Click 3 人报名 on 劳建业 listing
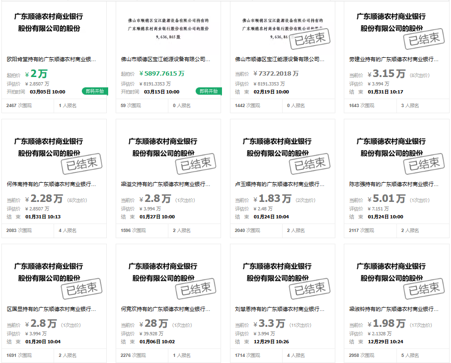The width and height of the screenshot is (451, 363). click(410, 106)
